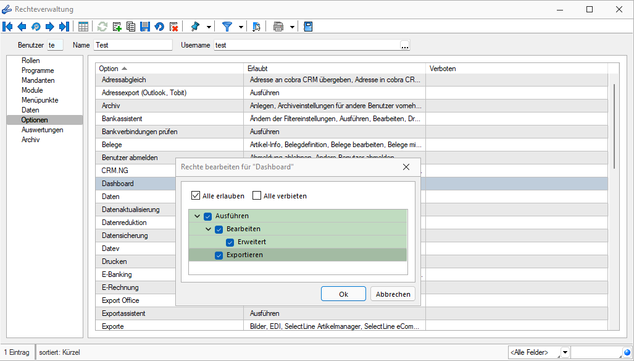Untick the 'Exportieren' permission checkbox
Screen dimensions: 634x361
219,255
